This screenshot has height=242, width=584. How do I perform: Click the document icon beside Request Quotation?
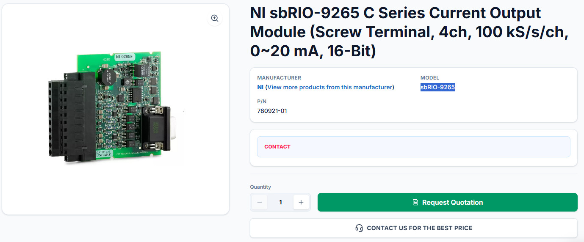coord(415,202)
